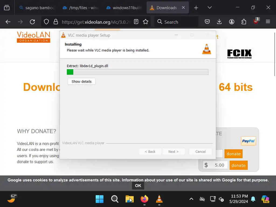Switch to the sagano bamboo search tab
This screenshot has width=276, height=207.
[37, 8]
